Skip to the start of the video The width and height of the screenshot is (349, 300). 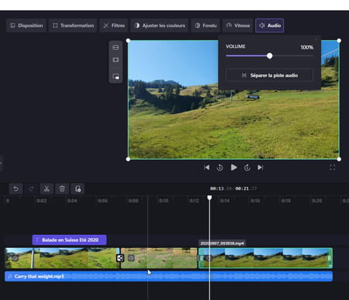[x=206, y=167]
